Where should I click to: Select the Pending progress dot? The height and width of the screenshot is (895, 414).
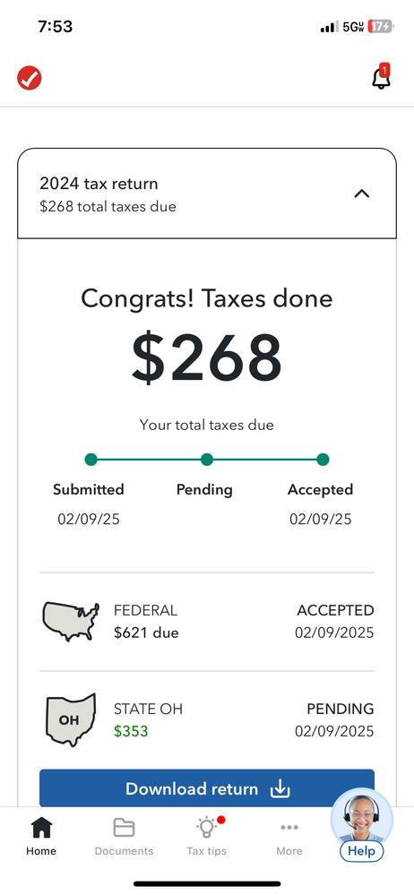(x=207, y=460)
